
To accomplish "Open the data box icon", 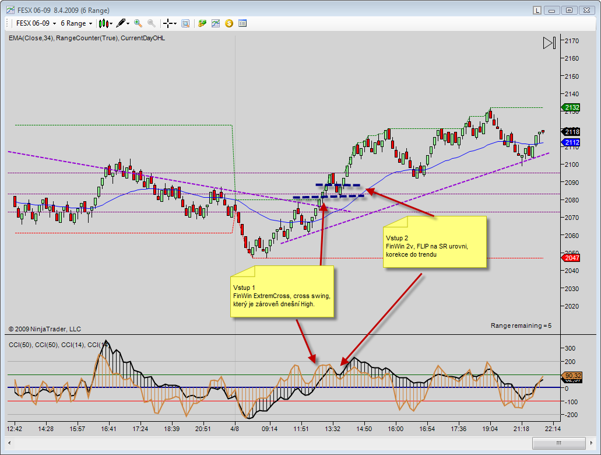I will (185, 23).
